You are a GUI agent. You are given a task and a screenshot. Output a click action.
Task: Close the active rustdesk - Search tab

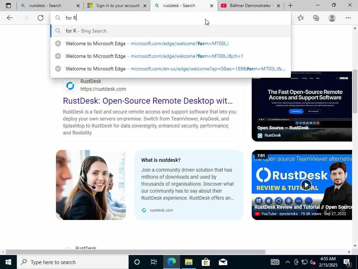pyautogui.click(x=212, y=6)
